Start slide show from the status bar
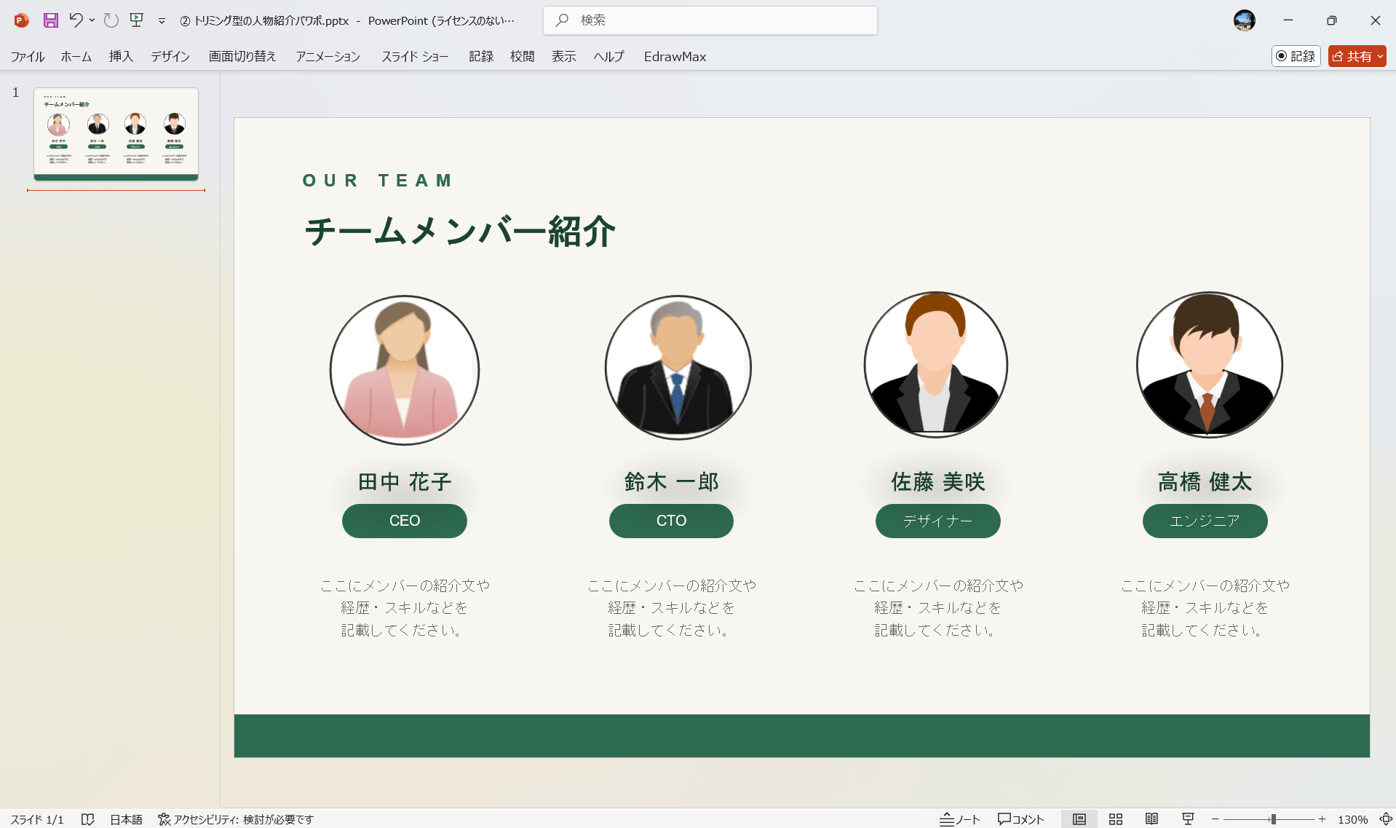Viewport: 1396px width, 828px height. [1187, 819]
